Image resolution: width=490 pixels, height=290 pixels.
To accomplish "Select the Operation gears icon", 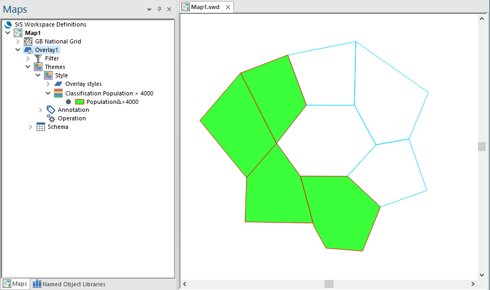I will tap(51, 118).
